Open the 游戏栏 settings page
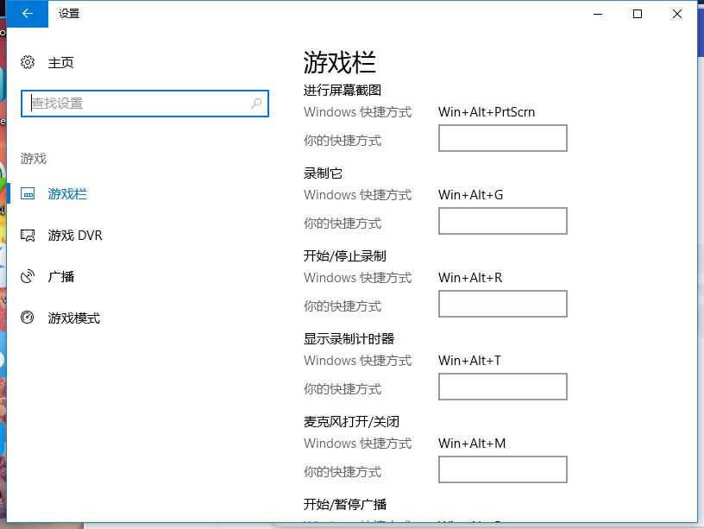The height and width of the screenshot is (529, 704). pyautogui.click(x=67, y=194)
